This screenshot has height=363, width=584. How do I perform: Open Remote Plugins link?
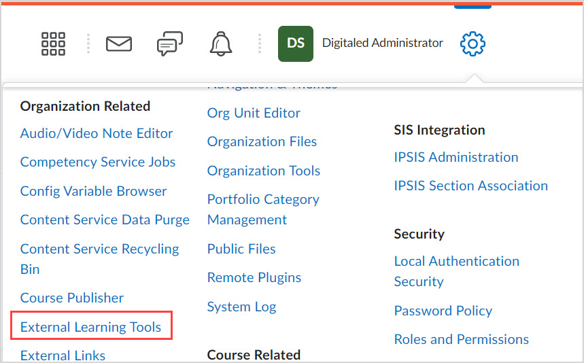pos(254,277)
